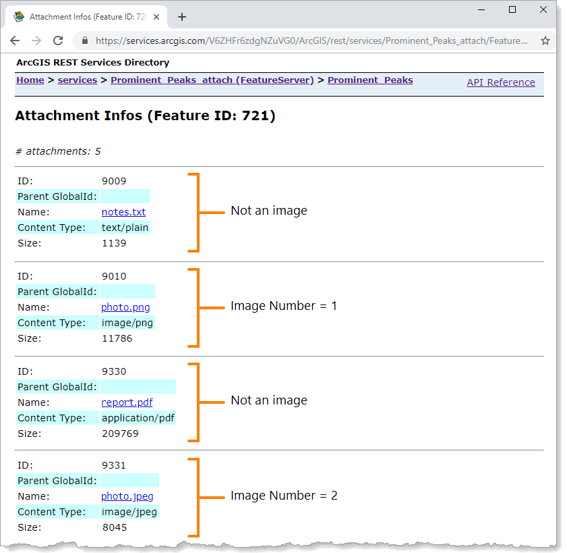Click the browser forward arrow
Image resolution: width=567 pixels, height=553 pixels.
pyautogui.click(x=36, y=41)
